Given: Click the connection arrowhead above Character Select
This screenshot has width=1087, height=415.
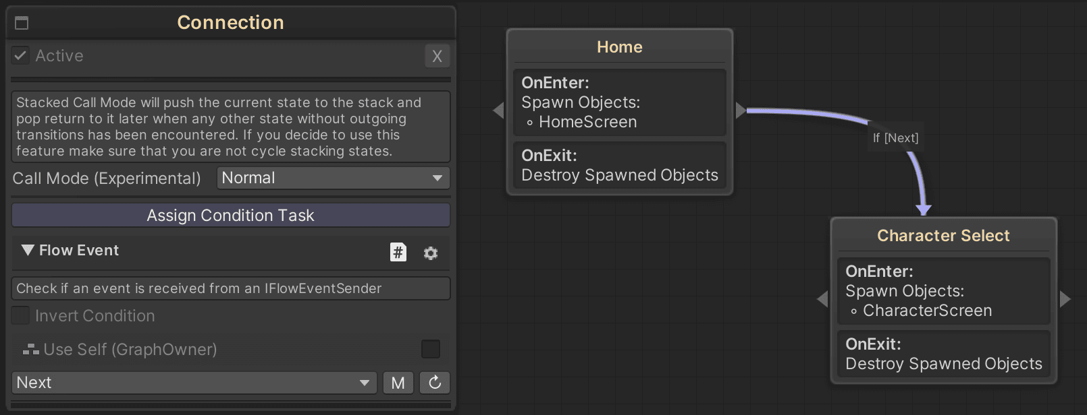Looking at the screenshot, I should tap(924, 210).
